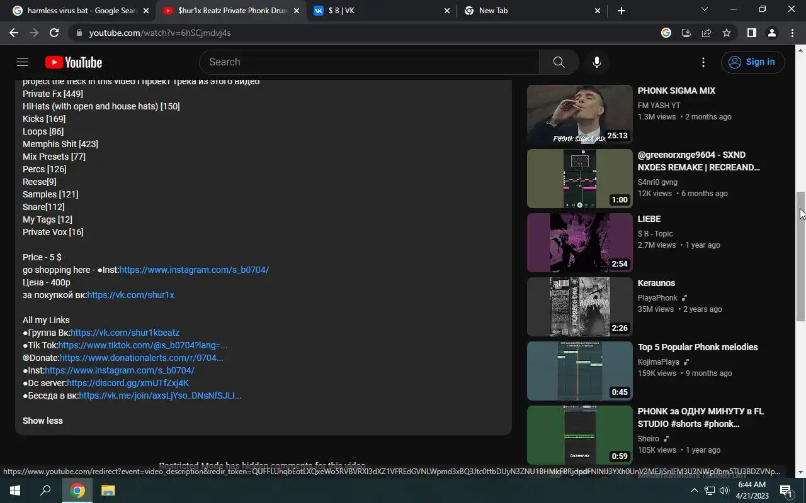
Task: Open Windows Start menu
Action: tap(15, 490)
